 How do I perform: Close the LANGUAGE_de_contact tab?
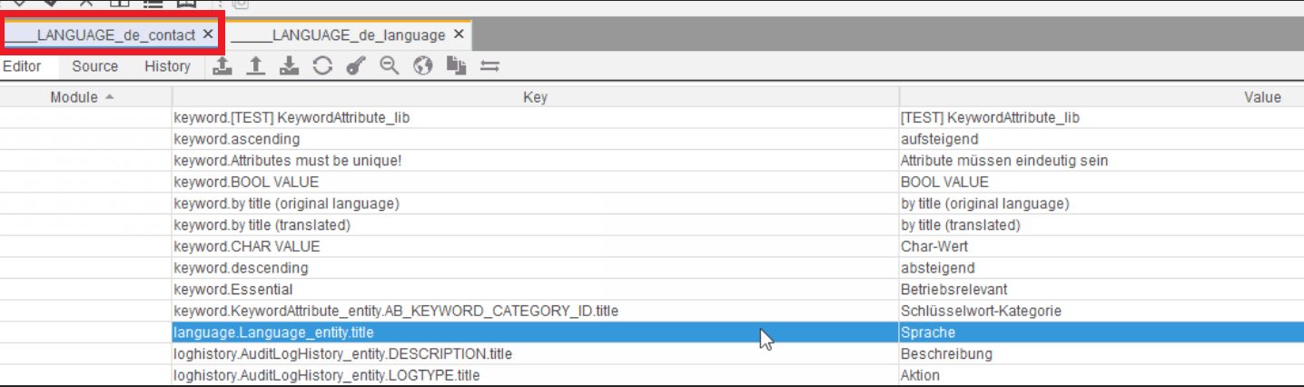[208, 35]
